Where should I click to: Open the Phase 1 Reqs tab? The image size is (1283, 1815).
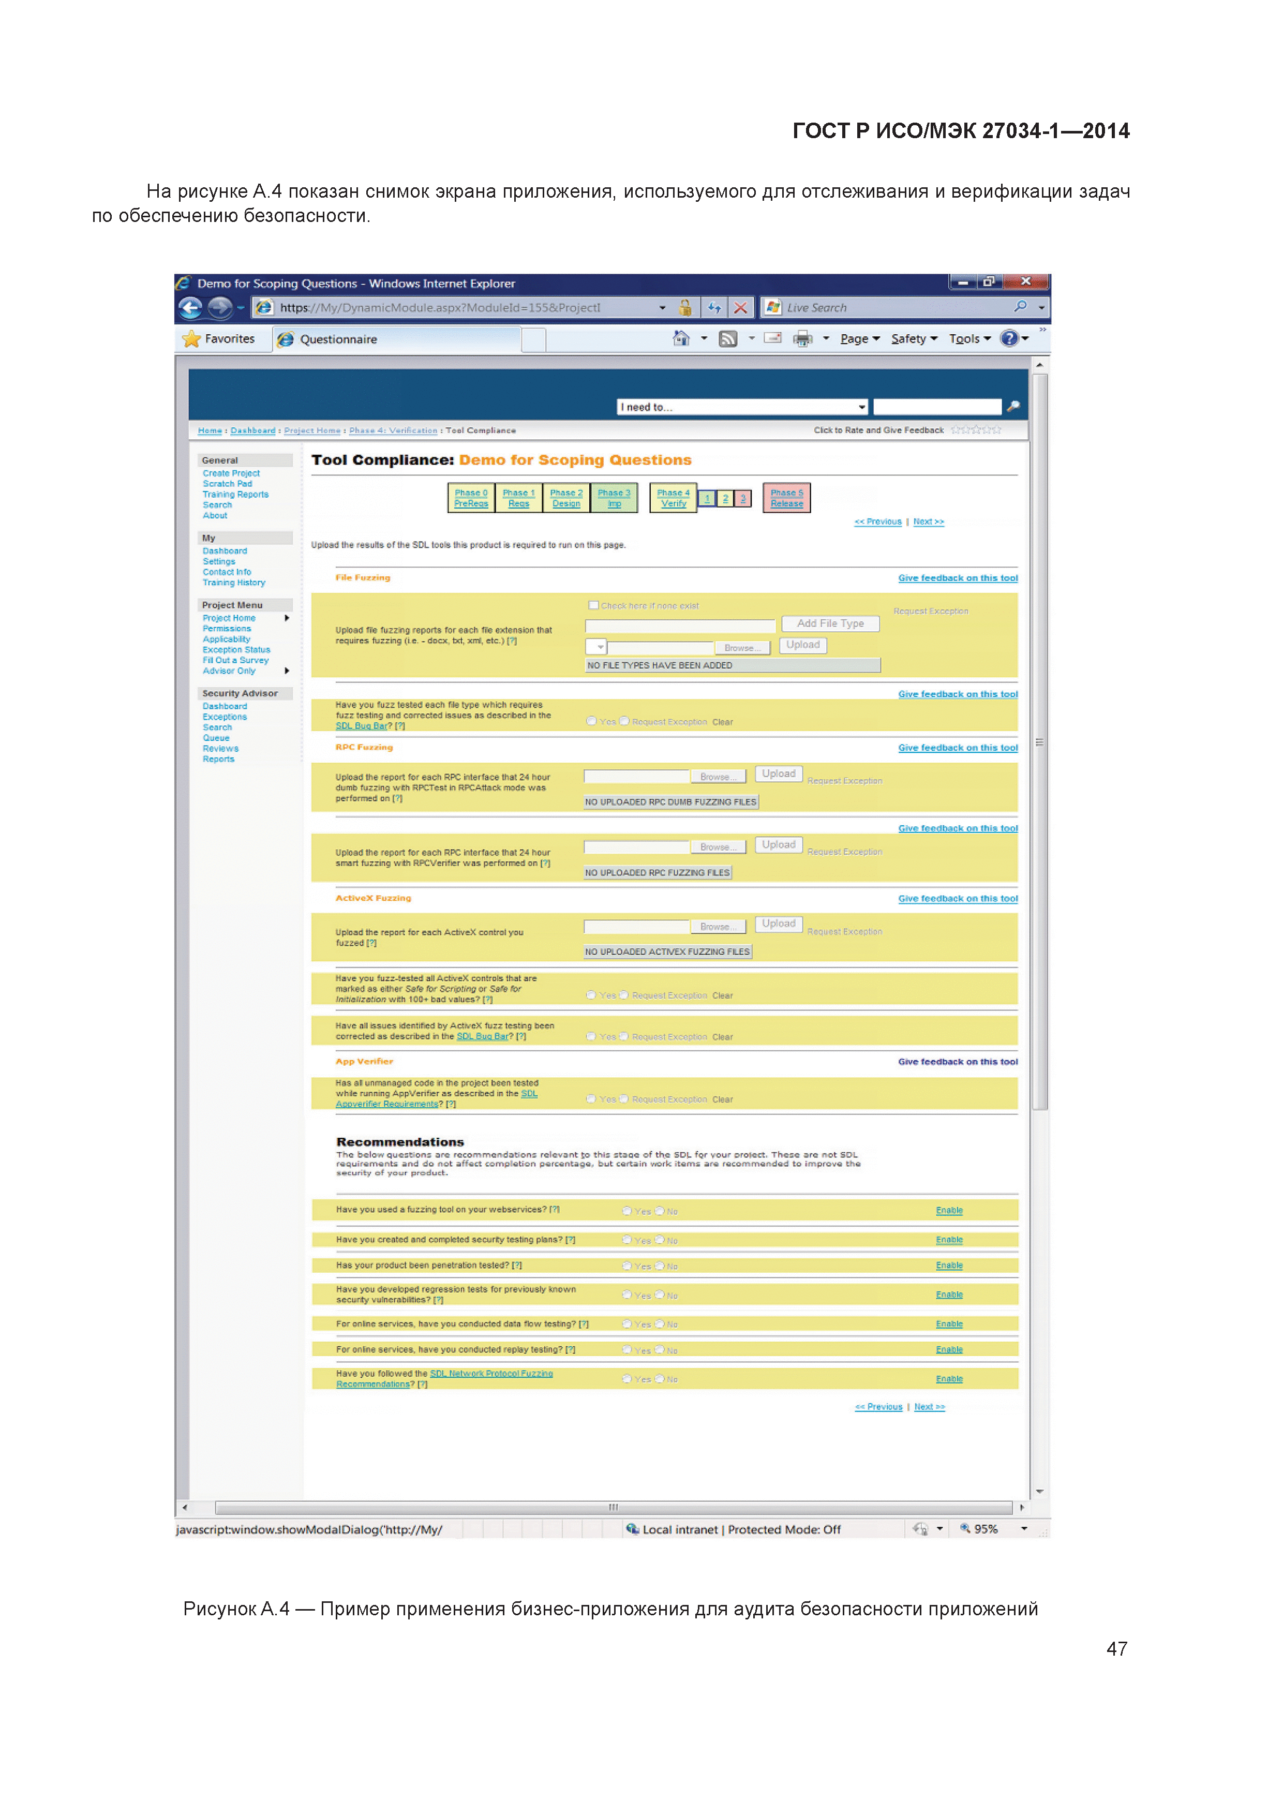click(x=518, y=498)
